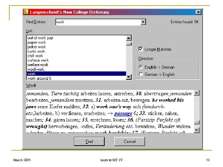The width and height of the screenshot is (223, 167).
Task: Click the Langenscheidt L logo icon in title bar
Action: 26,12
